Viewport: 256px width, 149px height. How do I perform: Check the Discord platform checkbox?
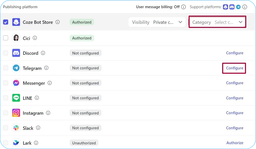[6, 53]
